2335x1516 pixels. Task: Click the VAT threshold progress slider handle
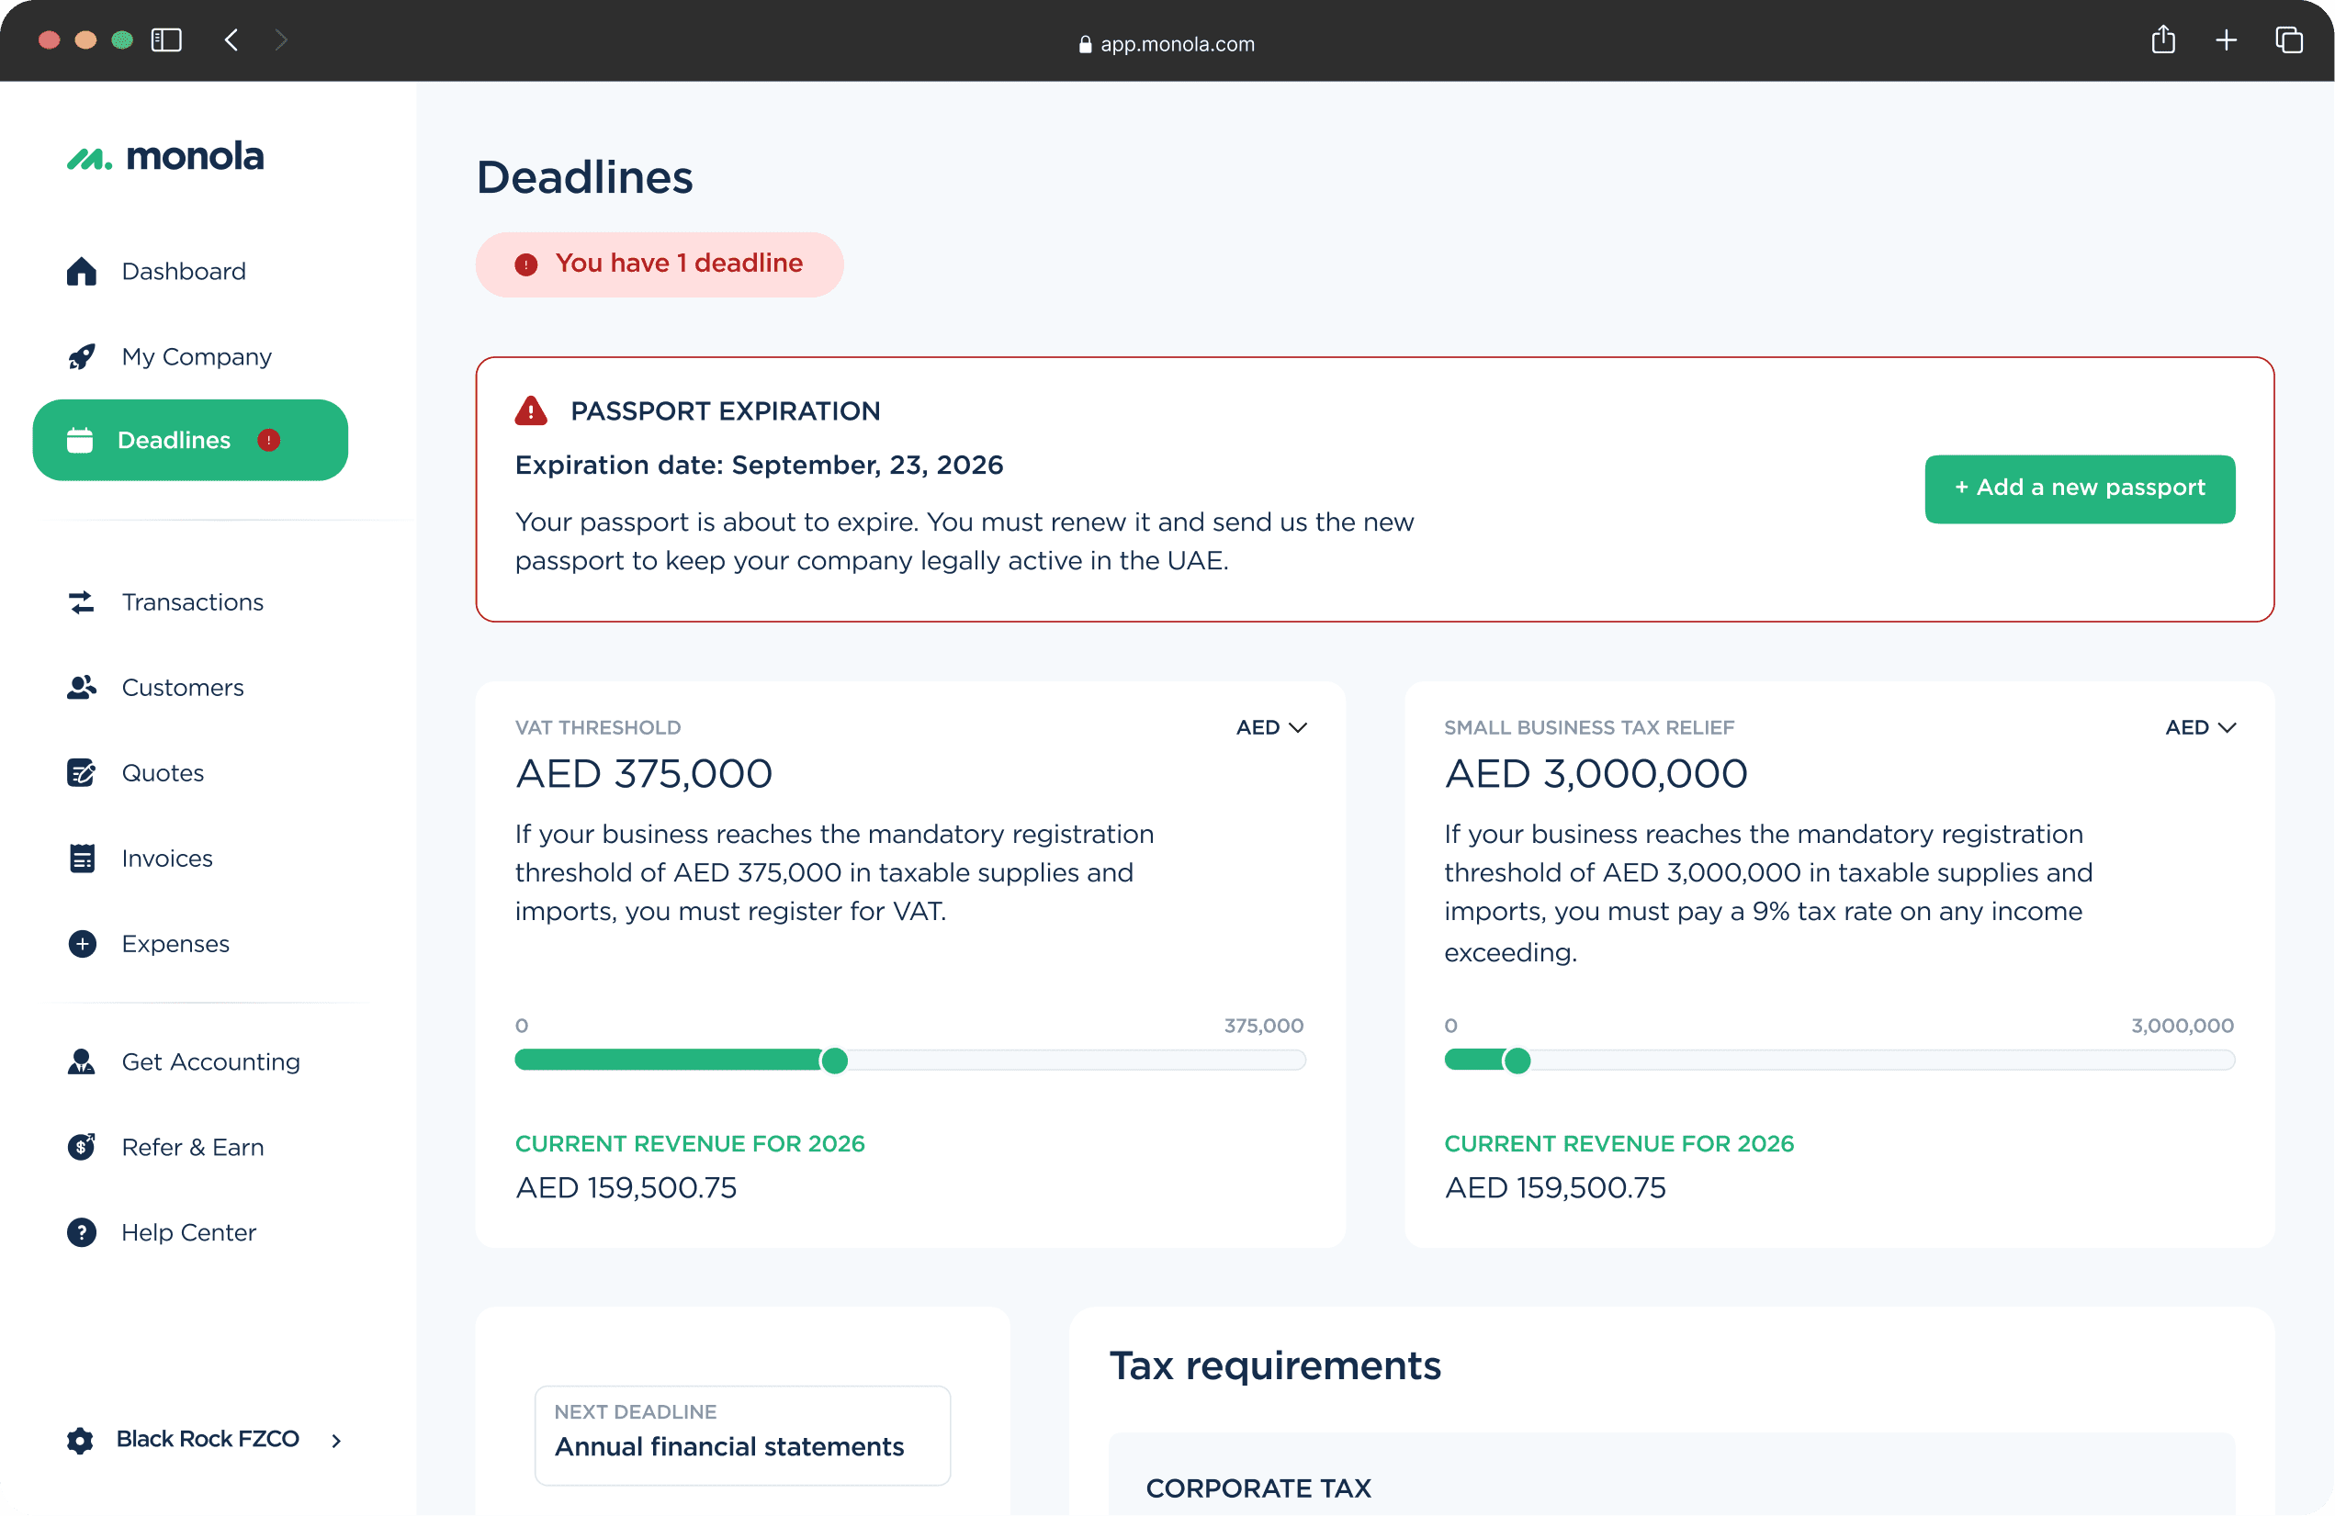click(834, 1060)
